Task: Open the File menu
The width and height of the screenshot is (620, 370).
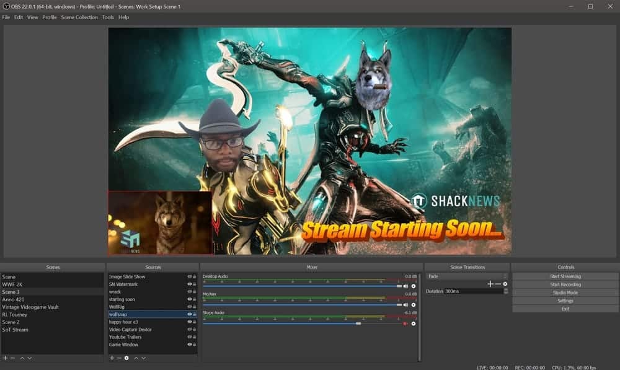Action: (6, 17)
